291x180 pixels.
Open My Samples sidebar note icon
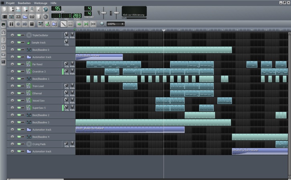click(x=3, y=40)
